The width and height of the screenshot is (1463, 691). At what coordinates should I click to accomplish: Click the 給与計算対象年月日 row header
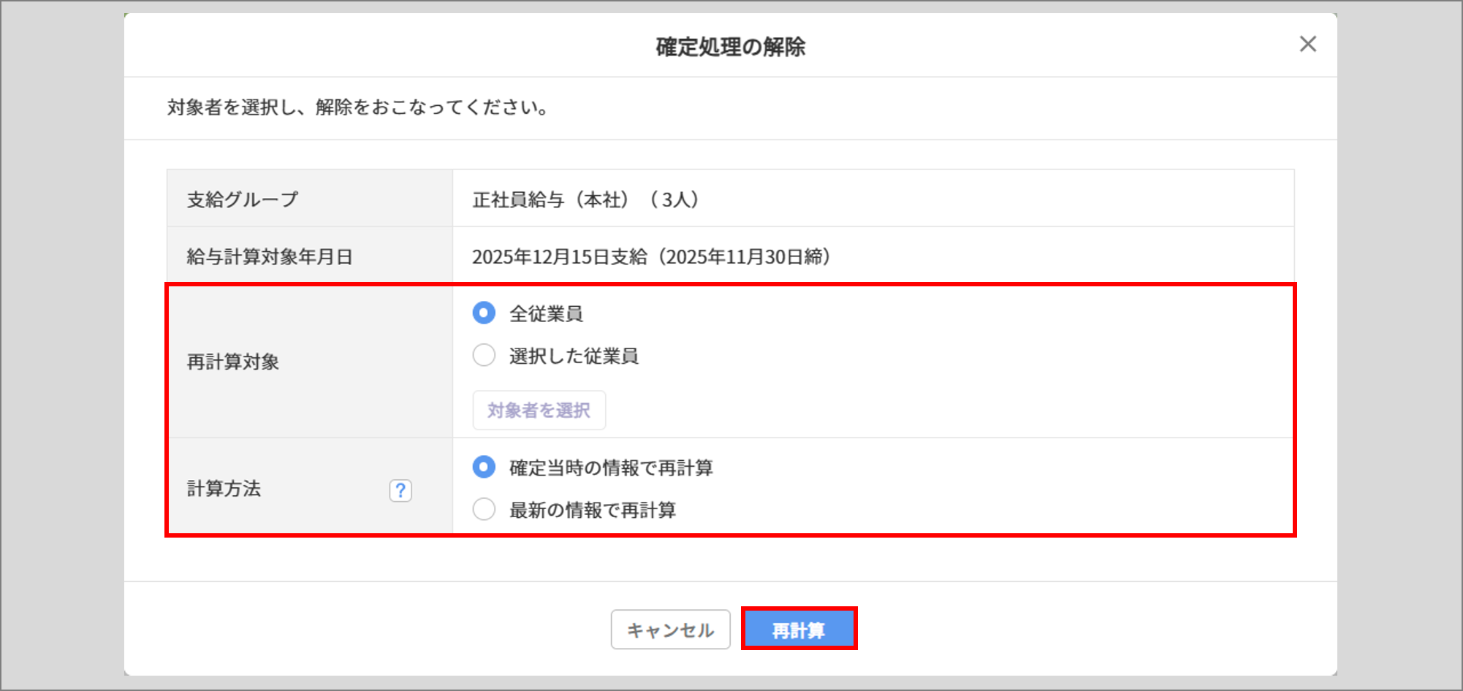270,256
